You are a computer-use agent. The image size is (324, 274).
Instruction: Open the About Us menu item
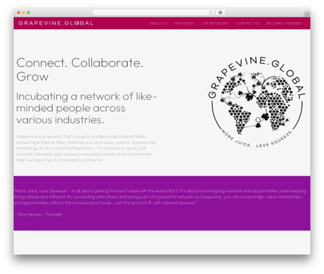pos(158,23)
